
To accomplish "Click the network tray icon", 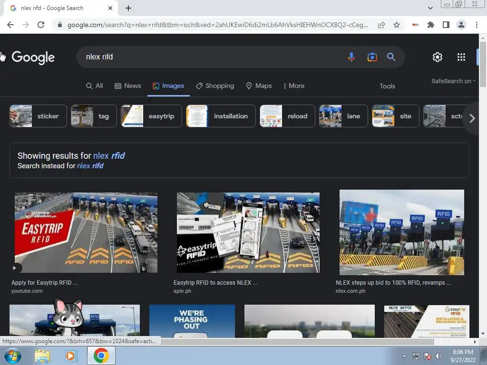I will tap(416, 356).
